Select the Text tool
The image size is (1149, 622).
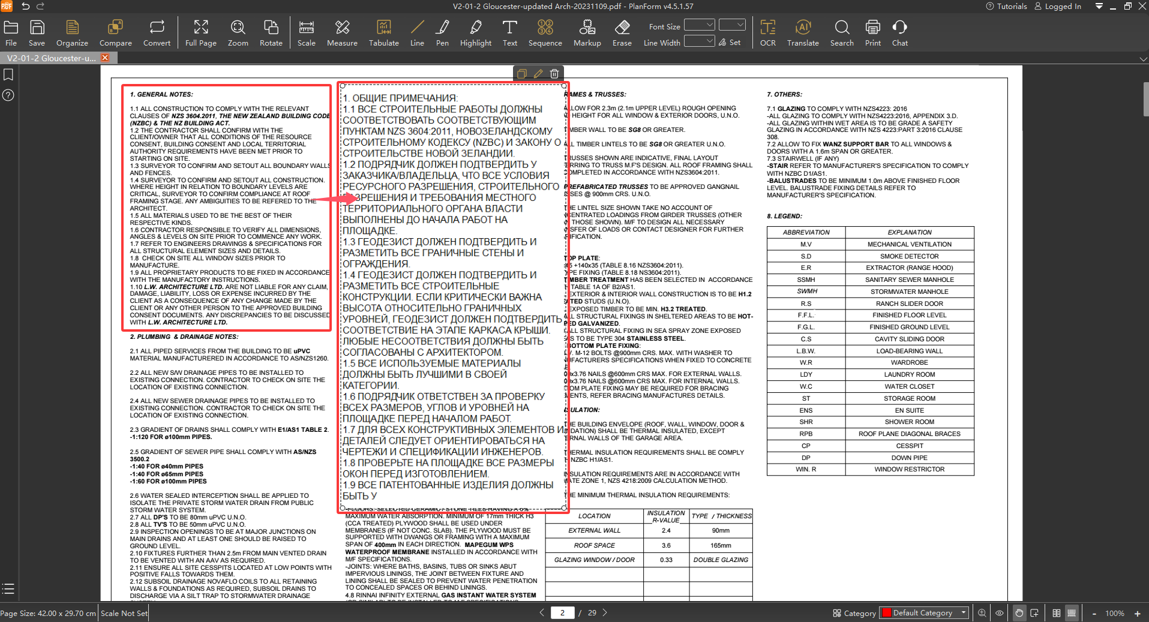tap(509, 33)
